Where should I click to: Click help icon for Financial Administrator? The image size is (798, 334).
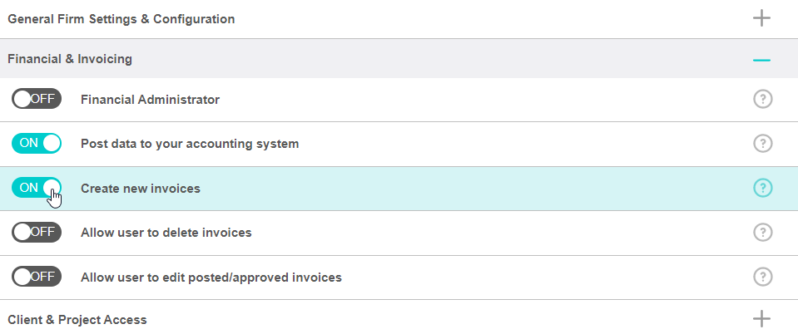pyautogui.click(x=762, y=100)
